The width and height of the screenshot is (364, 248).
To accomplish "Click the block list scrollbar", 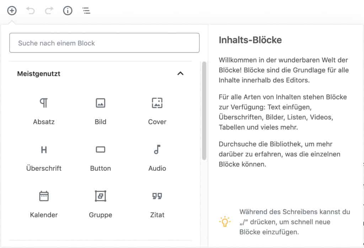I will 204,111.
